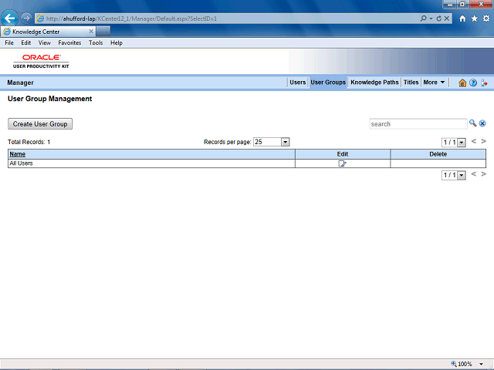Run search with the magnifier icon
This screenshot has height=370, width=494.
pos(472,123)
